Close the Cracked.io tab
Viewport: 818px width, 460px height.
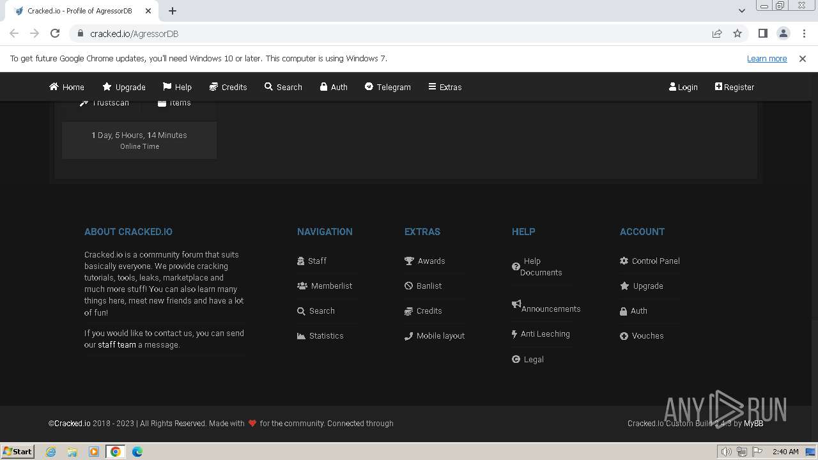(148, 11)
